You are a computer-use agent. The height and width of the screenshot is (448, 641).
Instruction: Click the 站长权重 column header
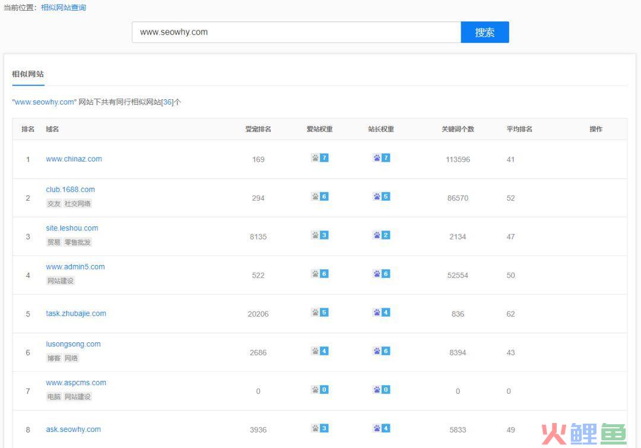(x=381, y=130)
